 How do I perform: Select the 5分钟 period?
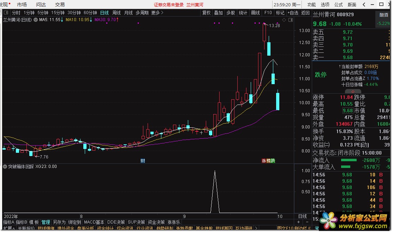point(43,13)
